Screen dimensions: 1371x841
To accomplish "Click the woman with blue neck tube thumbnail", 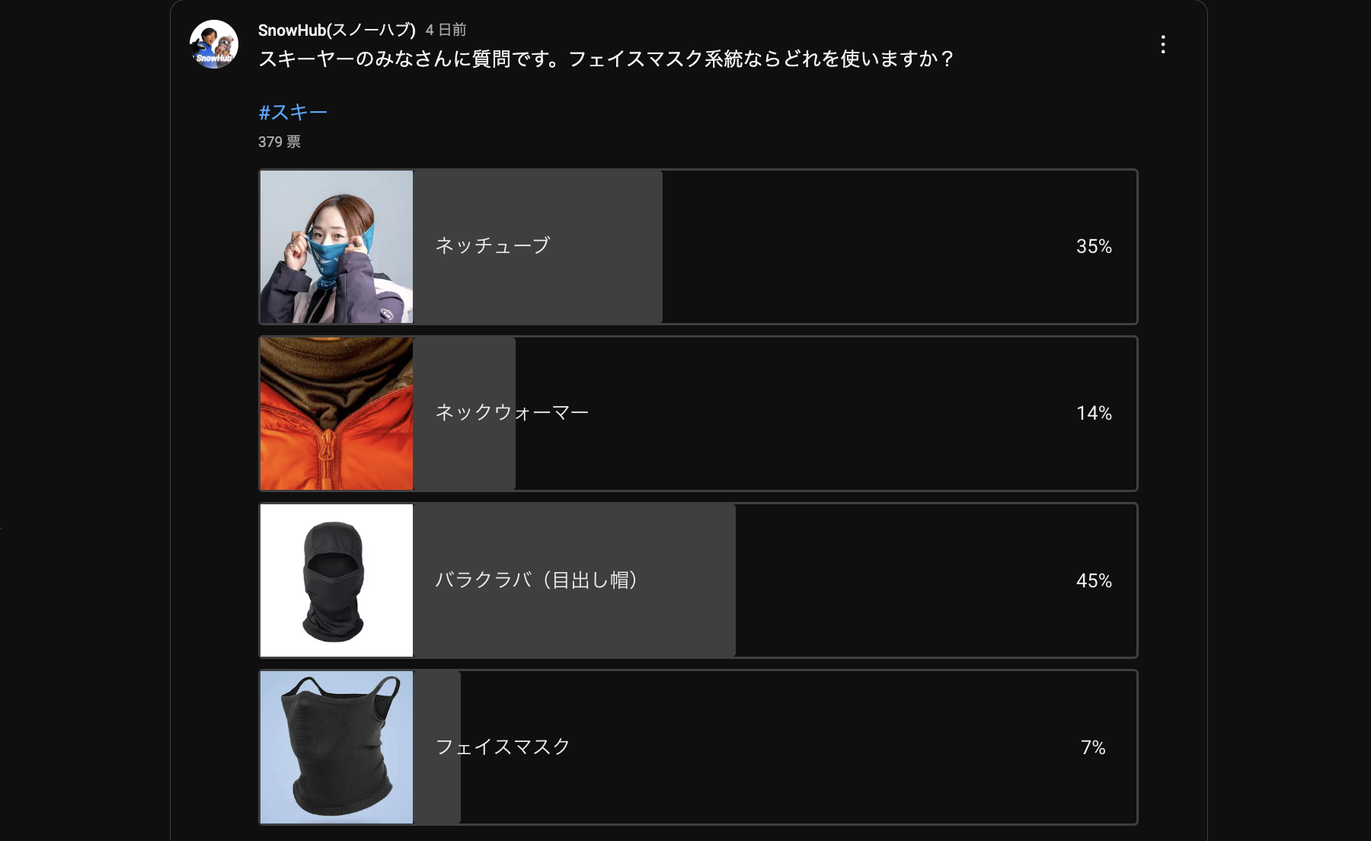I will [337, 247].
